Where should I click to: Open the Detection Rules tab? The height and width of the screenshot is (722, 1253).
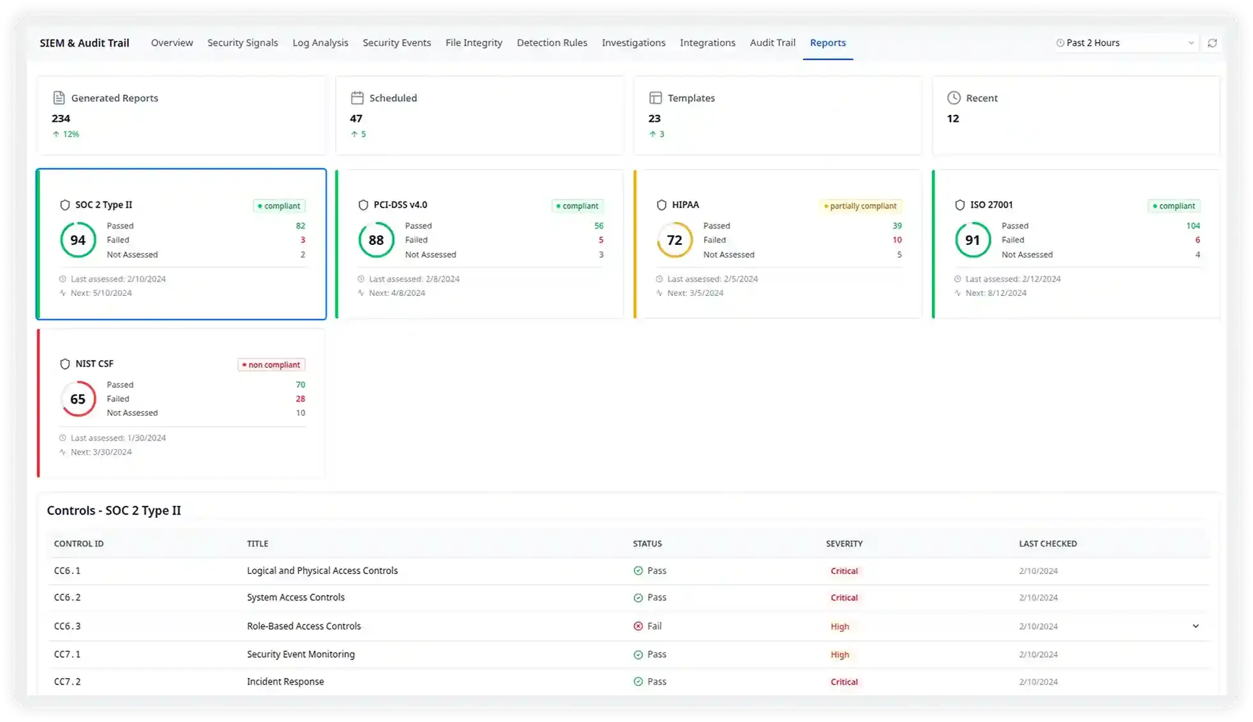coord(551,43)
